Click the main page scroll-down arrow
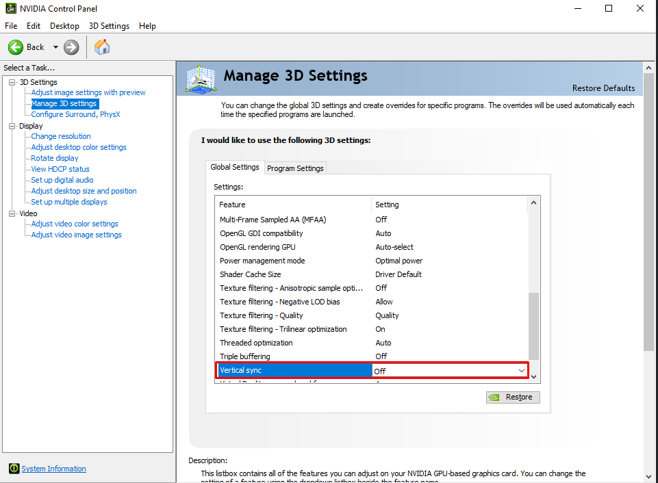658x483 pixels. (x=649, y=477)
